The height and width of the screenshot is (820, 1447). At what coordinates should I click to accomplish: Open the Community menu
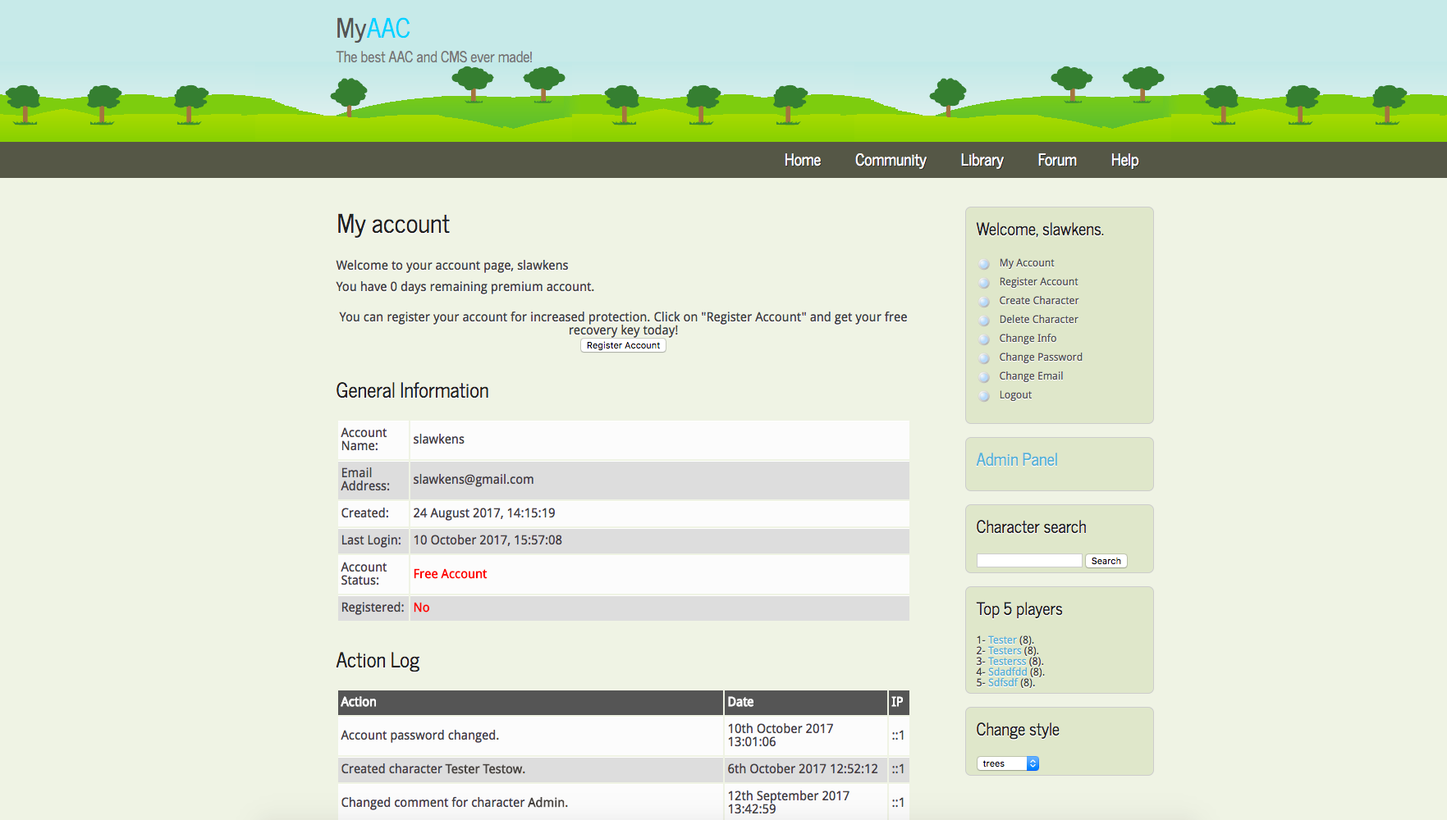(891, 160)
